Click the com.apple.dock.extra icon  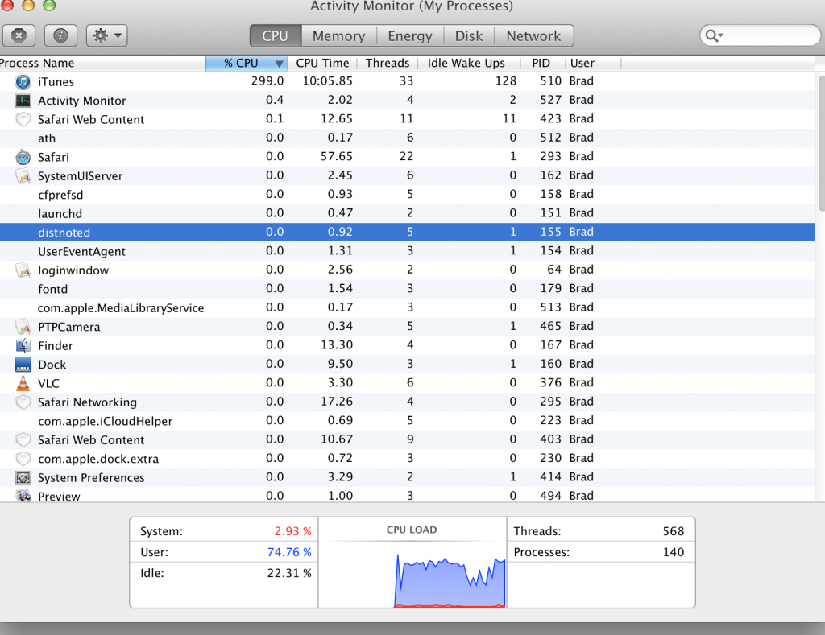[23, 459]
